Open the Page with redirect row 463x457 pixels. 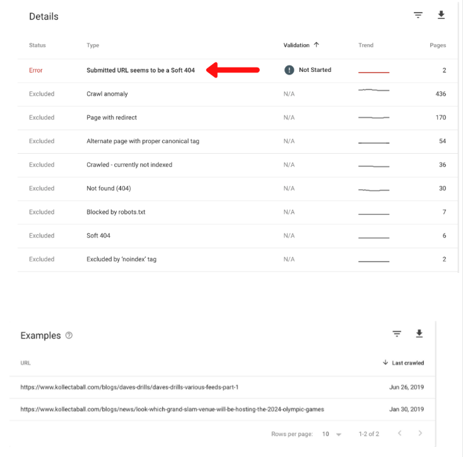(x=238, y=118)
